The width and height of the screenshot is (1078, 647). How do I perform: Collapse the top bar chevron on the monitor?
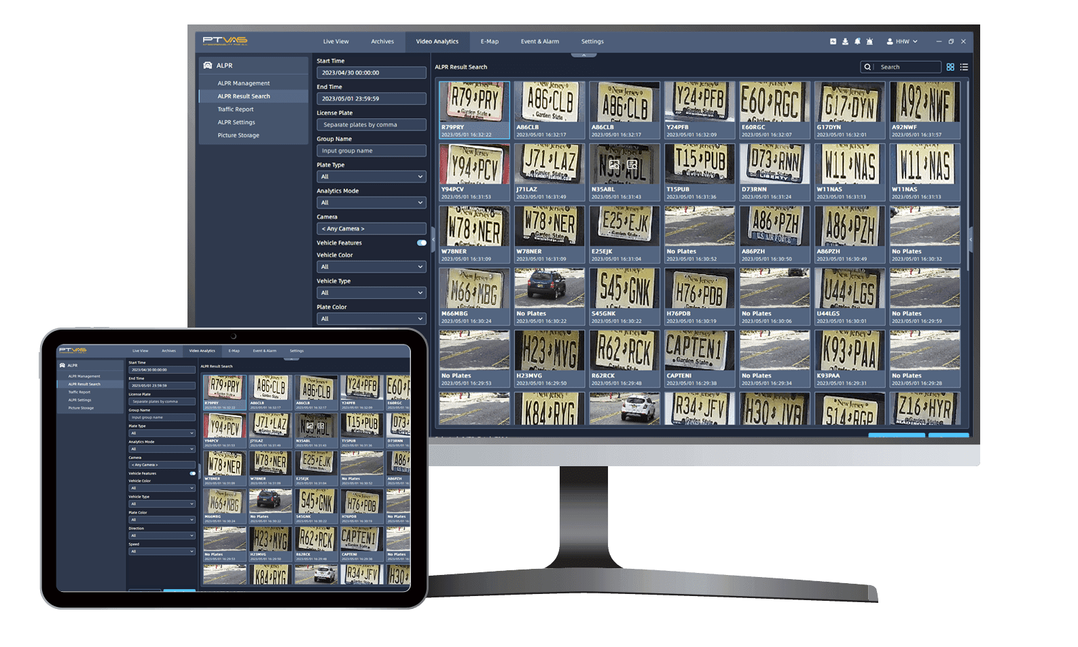pyautogui.click(x=583, y=54)
